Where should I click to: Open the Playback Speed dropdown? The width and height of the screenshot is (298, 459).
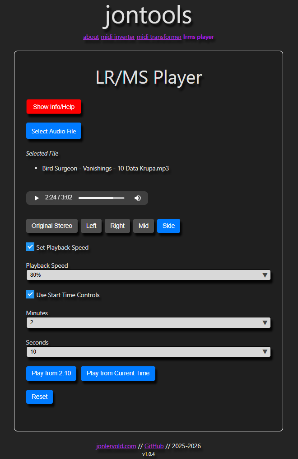(148, 275)
